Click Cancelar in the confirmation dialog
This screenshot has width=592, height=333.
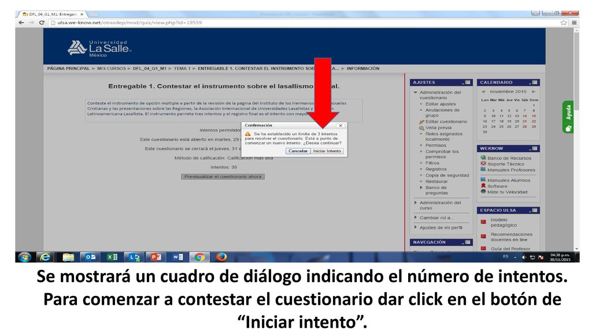[x=298, y=151]
